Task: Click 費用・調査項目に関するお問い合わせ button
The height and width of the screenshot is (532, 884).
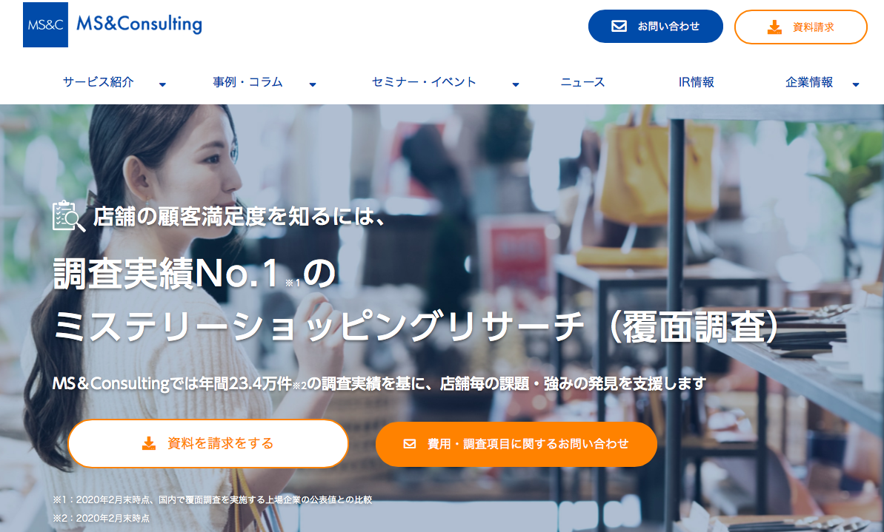Action: click(516, 444)
